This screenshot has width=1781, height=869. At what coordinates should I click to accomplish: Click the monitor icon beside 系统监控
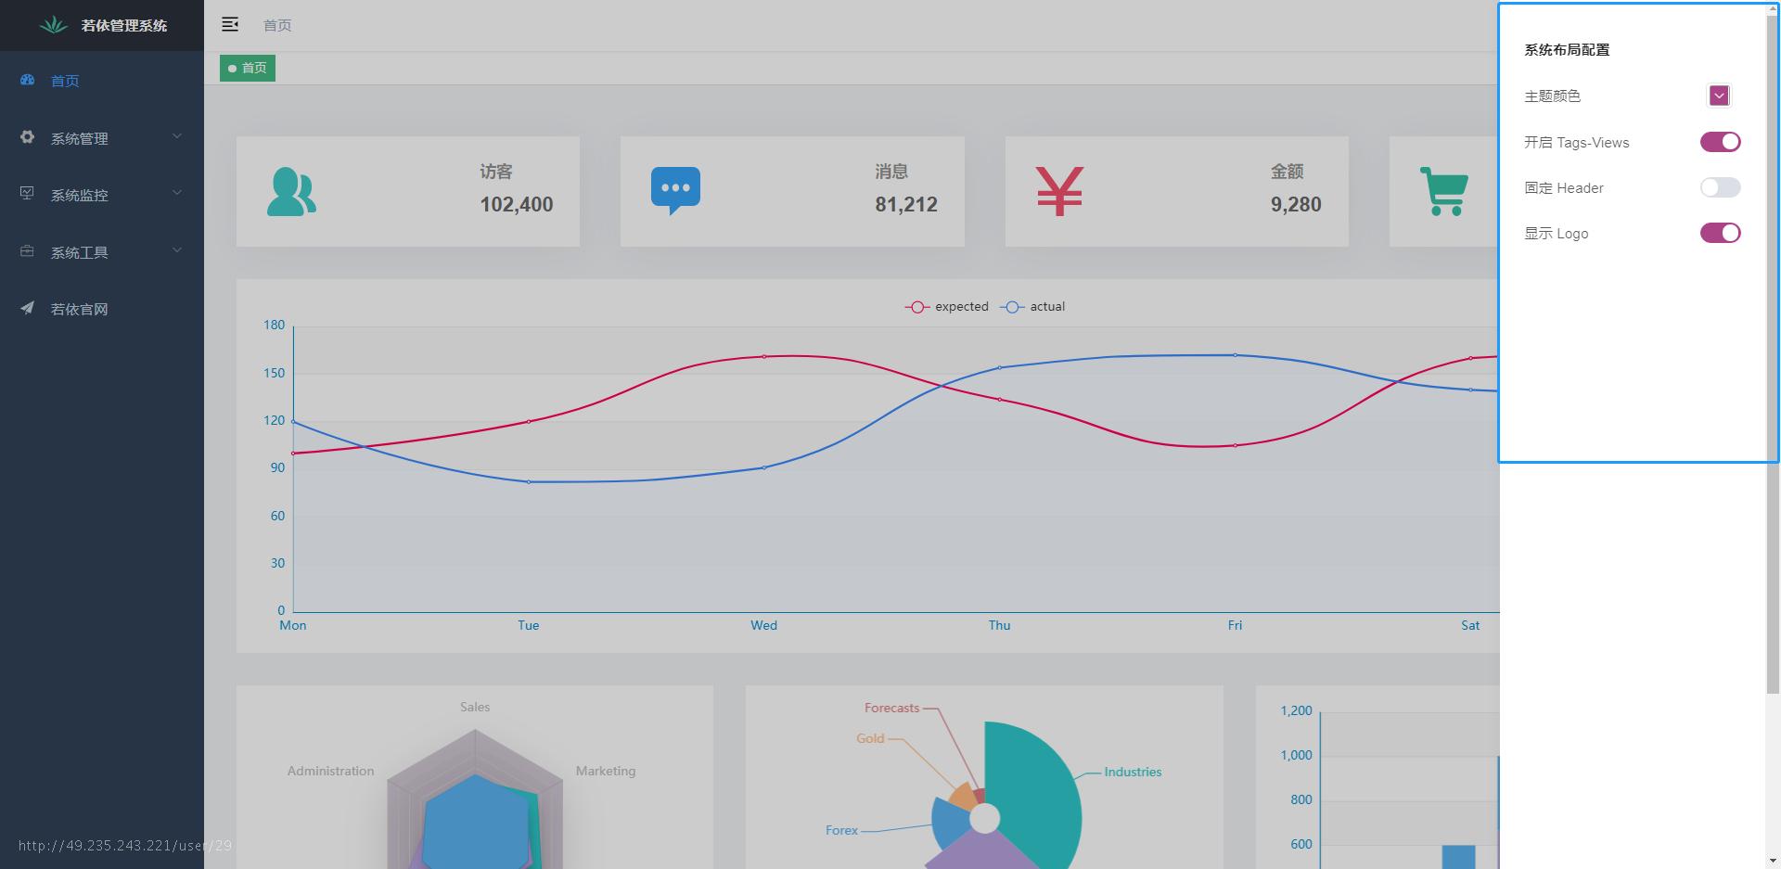coord(27,194)
